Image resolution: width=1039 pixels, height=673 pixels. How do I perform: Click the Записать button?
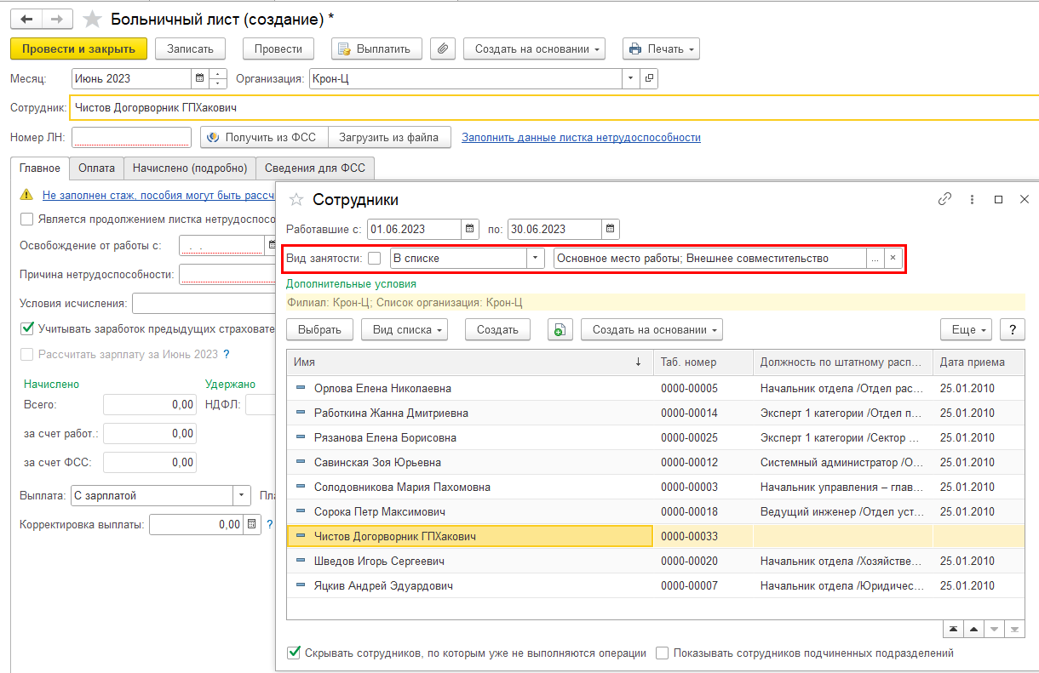[x=190, y=48]
